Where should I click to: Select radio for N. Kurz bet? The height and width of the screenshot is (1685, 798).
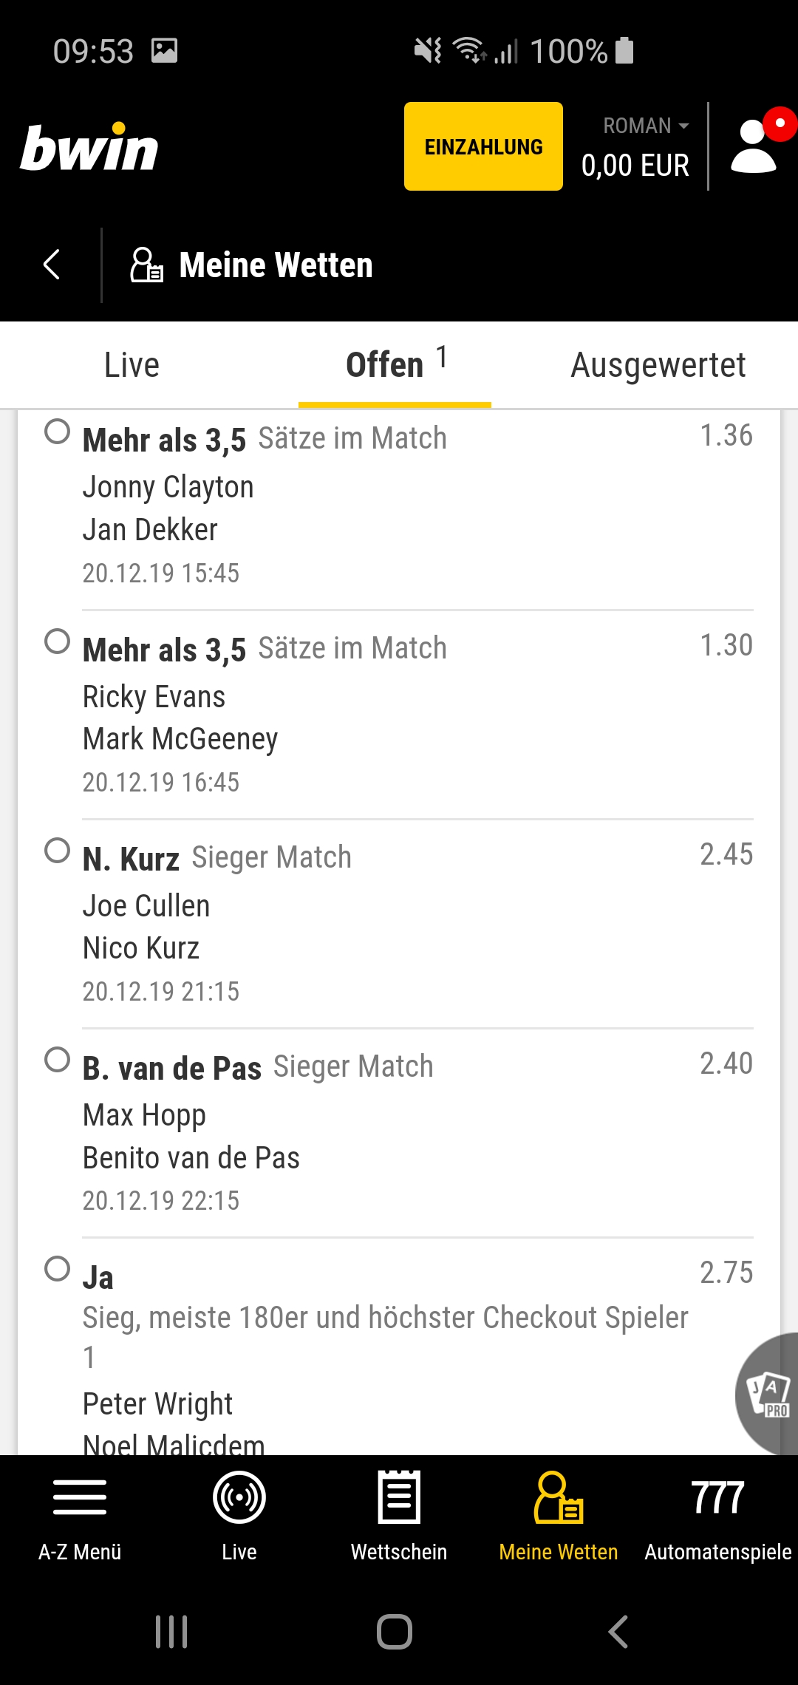pos(57,851)
